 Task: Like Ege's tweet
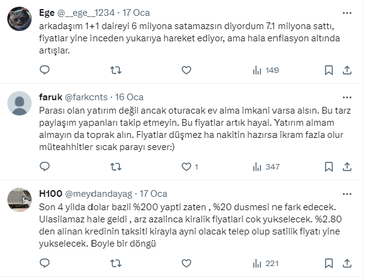pos(186,70)
